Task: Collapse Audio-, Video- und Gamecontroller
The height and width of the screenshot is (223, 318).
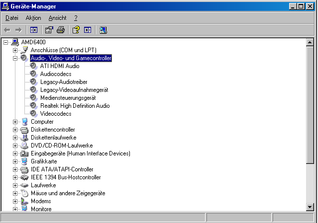Action: (x=15, y=58)
